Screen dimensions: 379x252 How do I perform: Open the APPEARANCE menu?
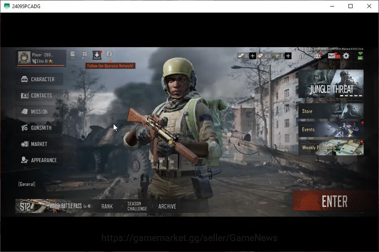tap(39, 160)
